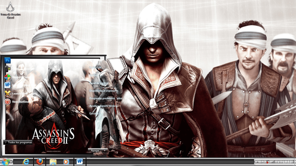296x166 pixels.
Task: Click the Windows Start orb
Action: 6,162
